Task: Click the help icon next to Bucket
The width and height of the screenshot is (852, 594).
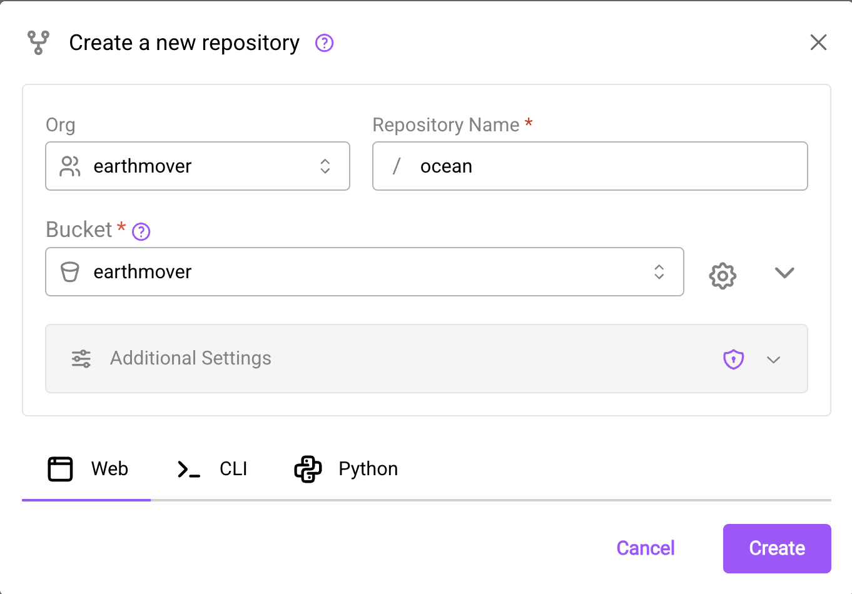Action: click(x=141, y=232)
